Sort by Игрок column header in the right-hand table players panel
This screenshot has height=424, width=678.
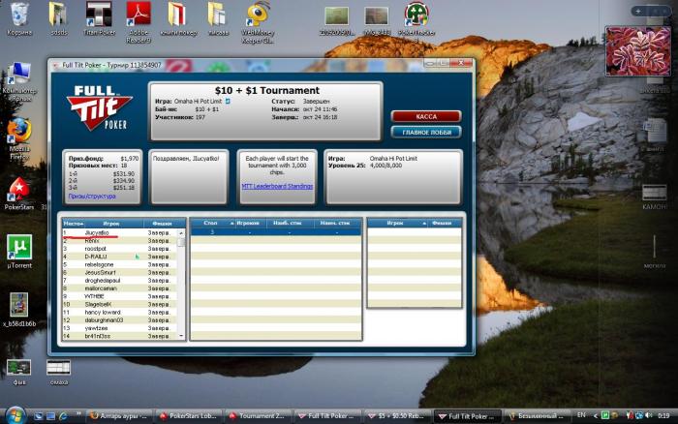(398, 223)
